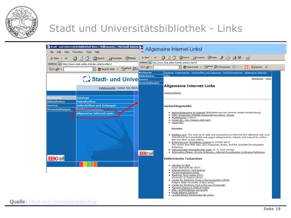Click Stop icon in right browser window
Screen dimensions: 291x218
tap(163, 58)
